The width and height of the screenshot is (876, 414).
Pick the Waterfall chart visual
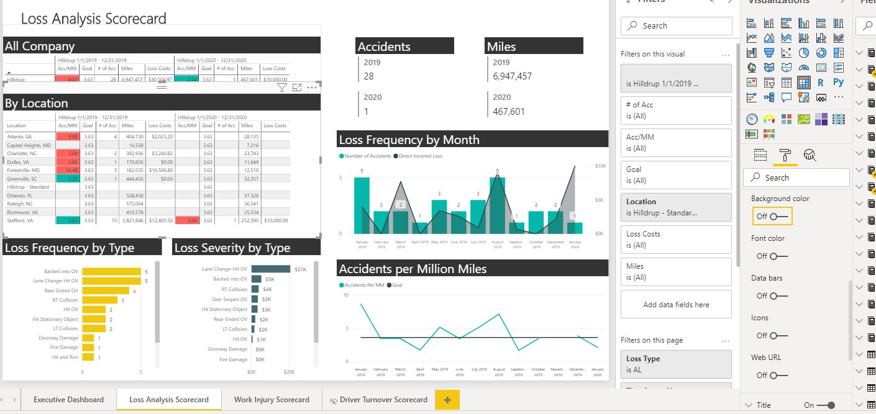coord(751,53)
